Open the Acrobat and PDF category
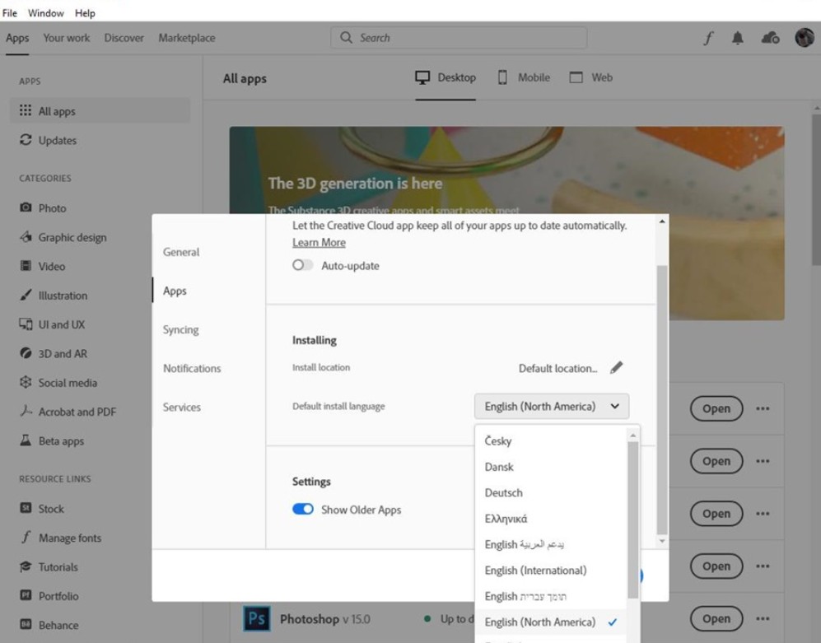The width and height of the screenshot is (821, 643). [x=68, y=412]
